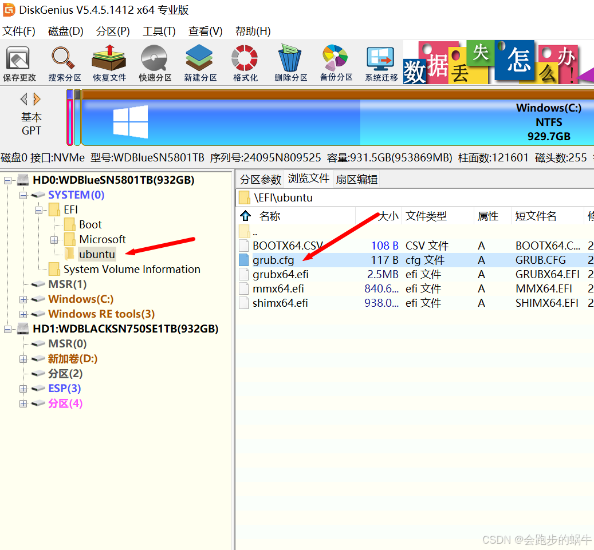This screenshot has height=550, width=594.
Task: Click the New Partition (新建分区) toolbar icon
Action: (200, 63)
